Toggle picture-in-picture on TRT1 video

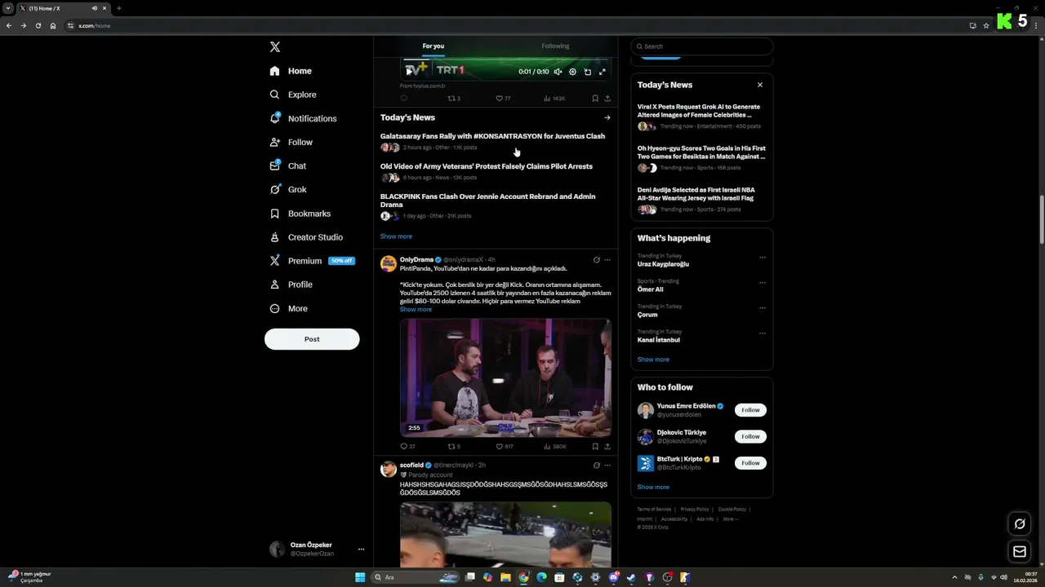click(x=587, y=72)
